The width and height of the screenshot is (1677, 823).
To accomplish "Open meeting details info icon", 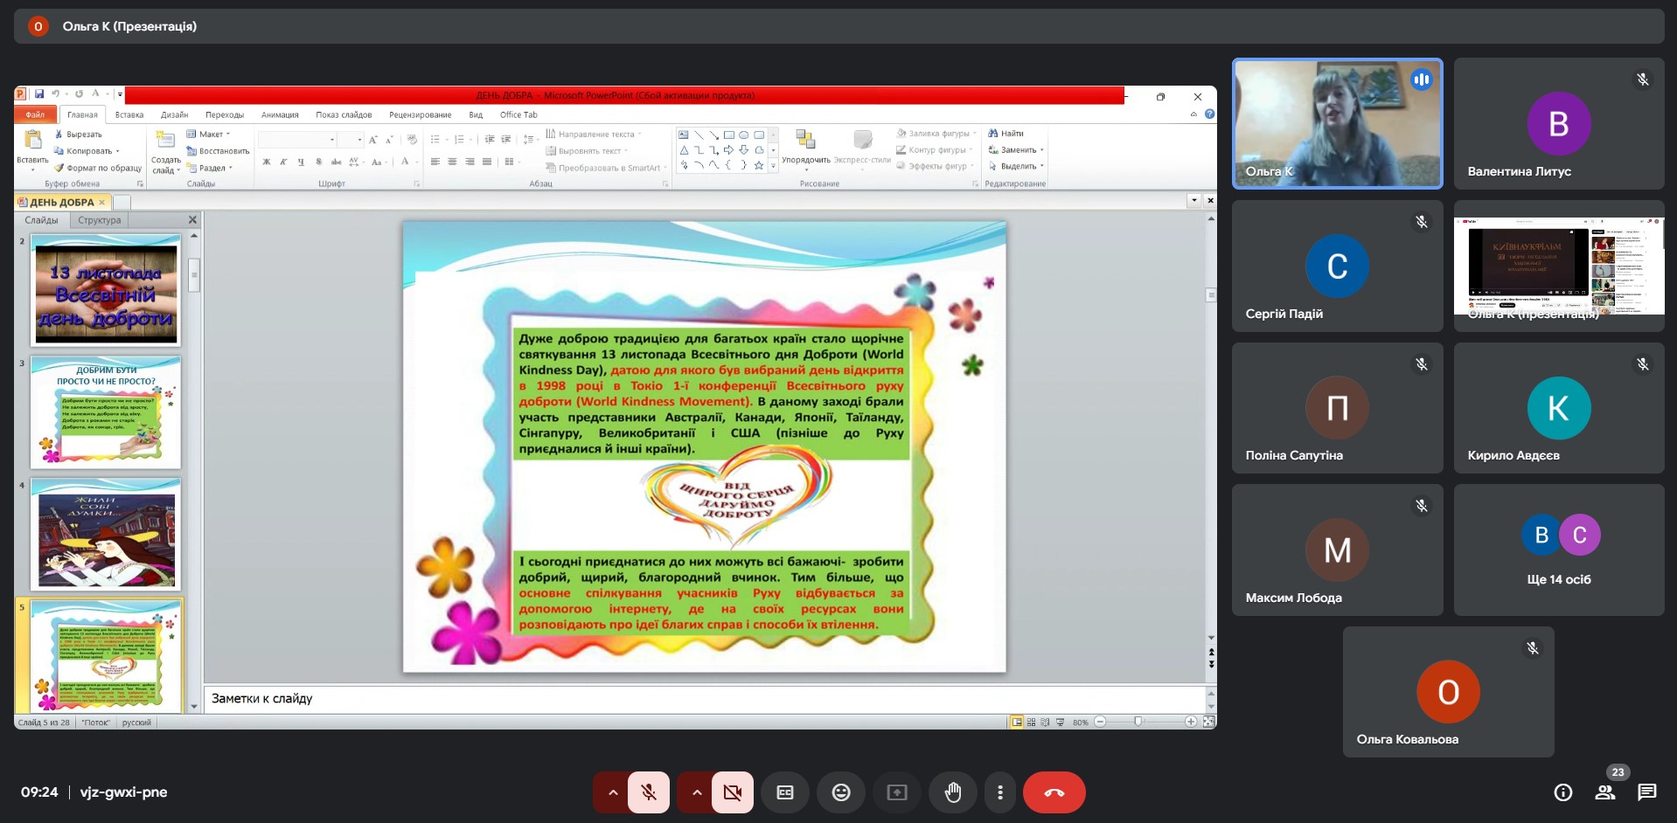I will click(1562, 792).
